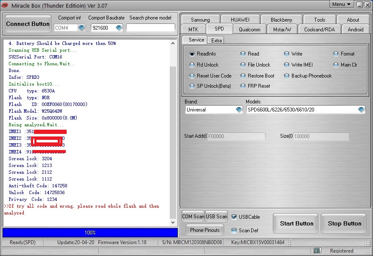Open the Coolsand/RDA tab
The width and height of the screenshot is (373, 256).
pos(320,30)
